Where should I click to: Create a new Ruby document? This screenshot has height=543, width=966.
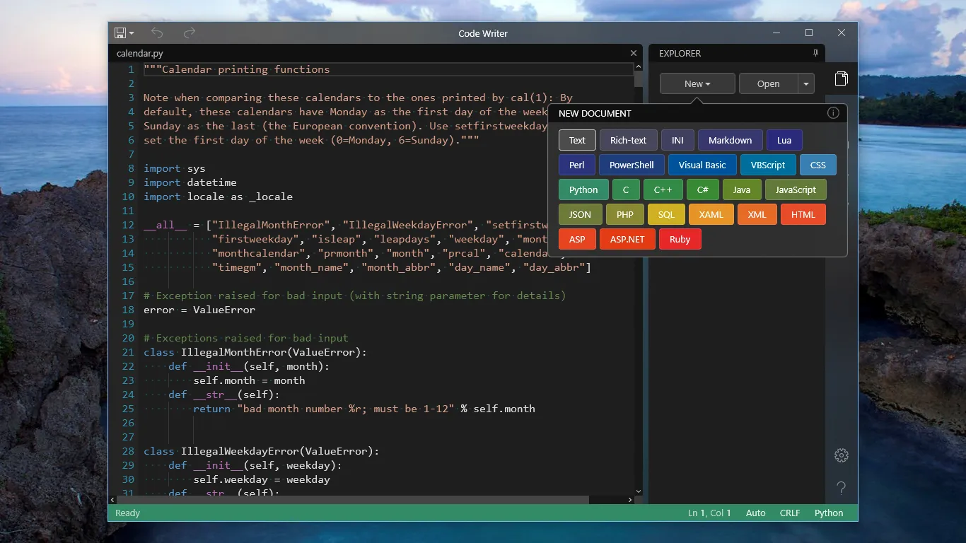click(x=680, y=239)
